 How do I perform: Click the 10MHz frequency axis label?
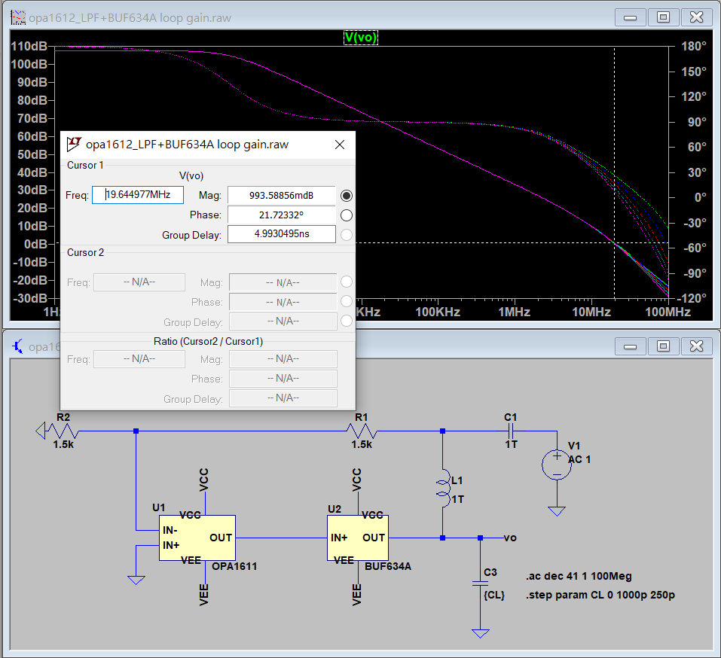coord(591,312)
